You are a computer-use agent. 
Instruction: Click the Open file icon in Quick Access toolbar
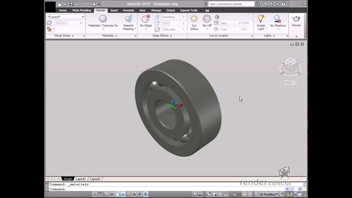[65, 4]
